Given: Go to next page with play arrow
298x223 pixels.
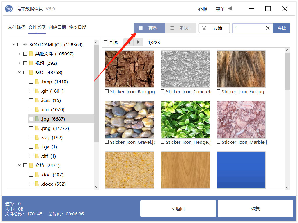Looking at the screenshot, I should tap(138, 42).
